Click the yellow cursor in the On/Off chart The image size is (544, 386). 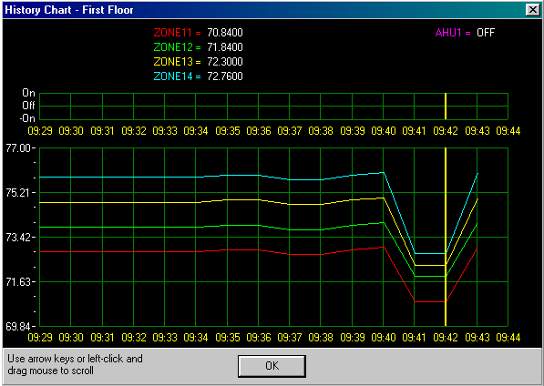coord(446,107)
